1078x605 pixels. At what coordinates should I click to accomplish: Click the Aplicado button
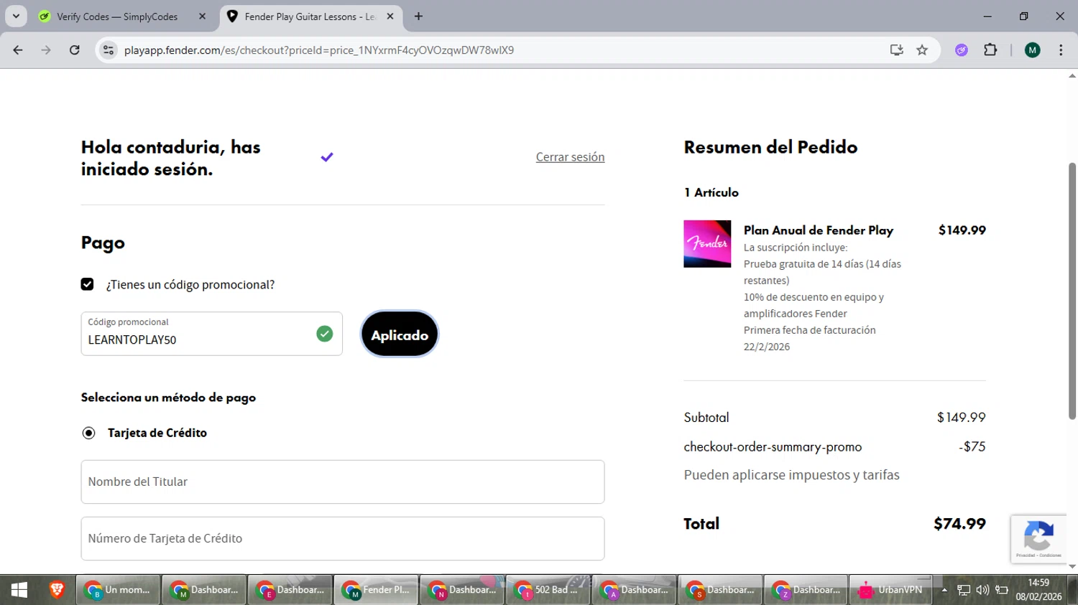[400, 334]
